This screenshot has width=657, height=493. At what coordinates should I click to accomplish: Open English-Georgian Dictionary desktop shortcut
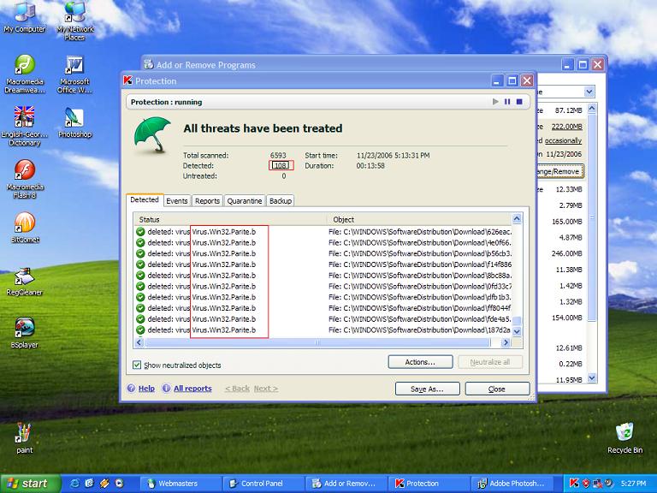(x=24, y=126)
